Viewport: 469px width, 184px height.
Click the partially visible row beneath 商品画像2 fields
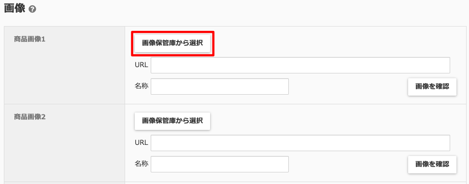(x=235, y=183)
